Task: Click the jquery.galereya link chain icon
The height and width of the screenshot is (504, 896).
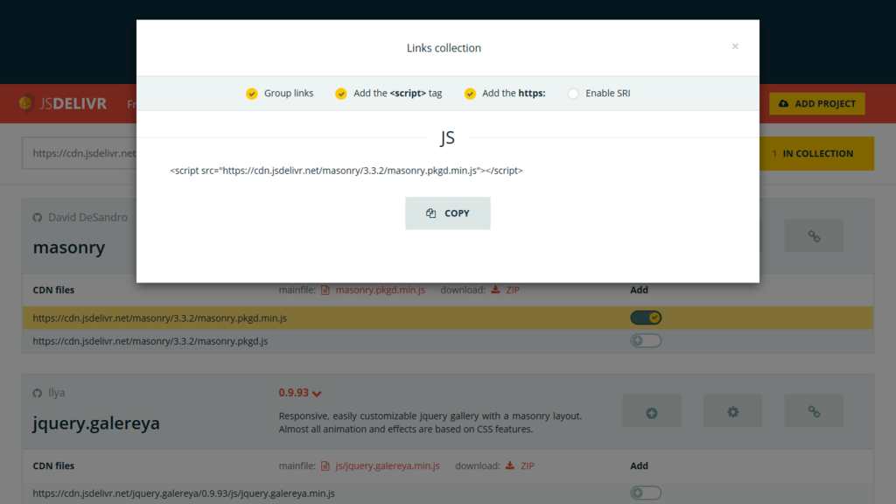Action: tap(814, 411)
